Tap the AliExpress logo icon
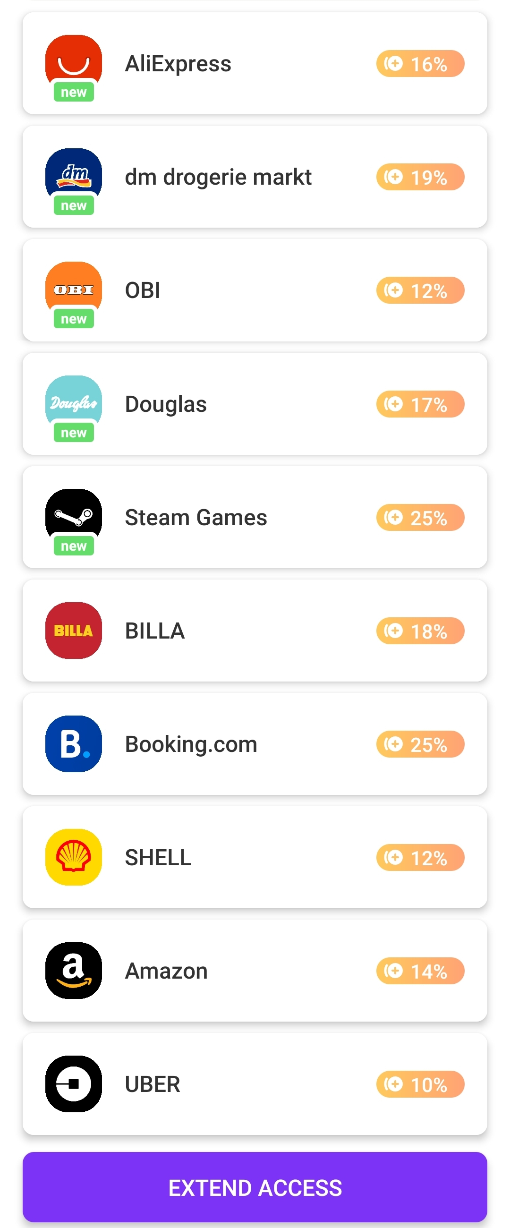 click(x=73, y=63)
